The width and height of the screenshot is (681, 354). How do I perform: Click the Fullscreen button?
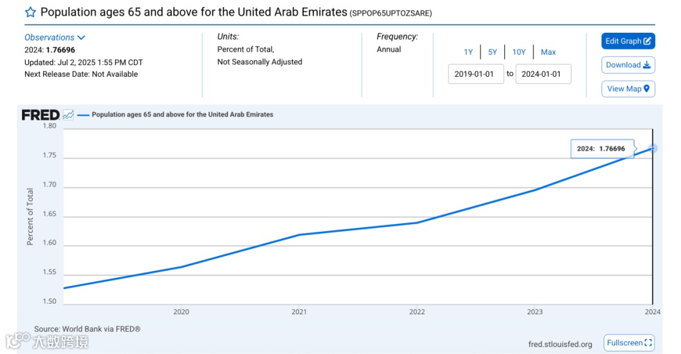click(629, 343)
